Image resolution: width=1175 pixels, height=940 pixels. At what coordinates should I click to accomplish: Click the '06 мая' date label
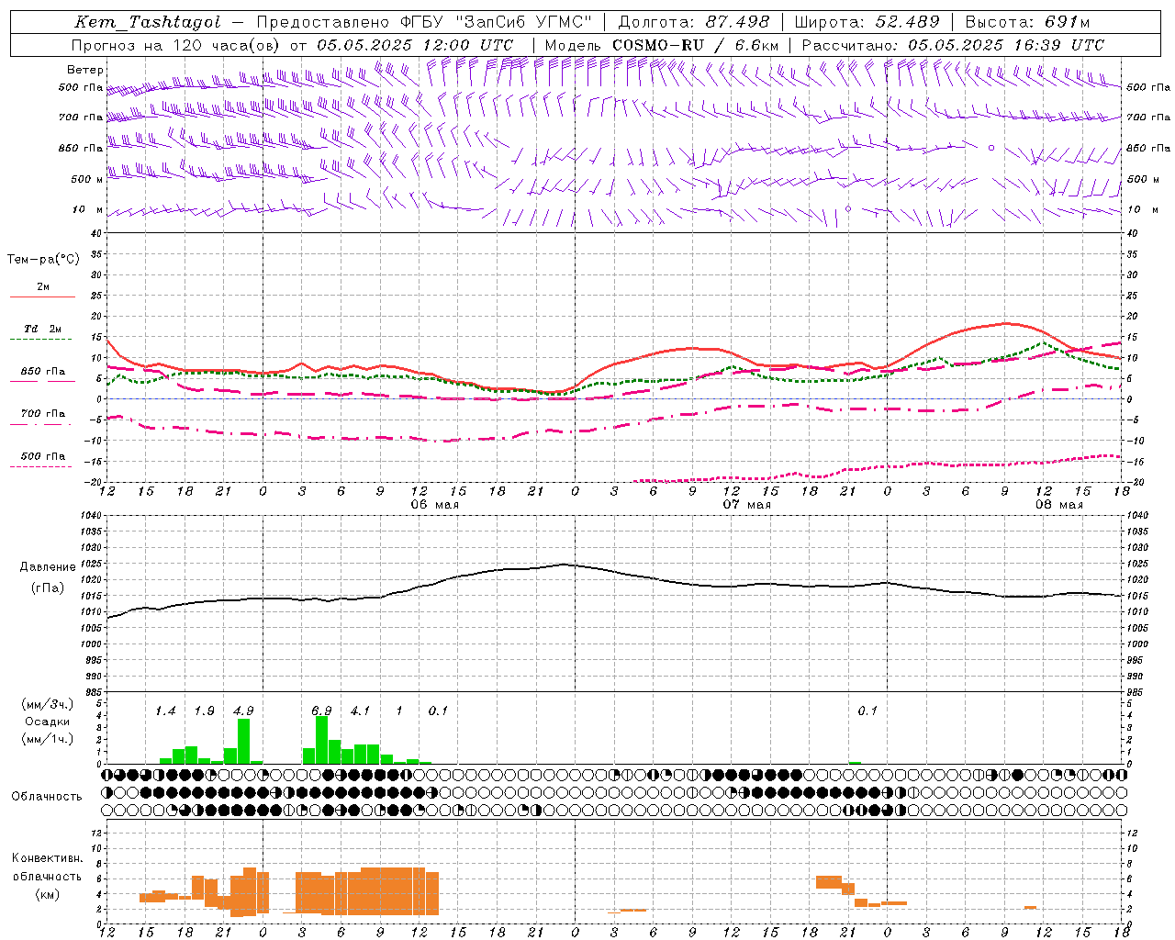[x=435, y=505]
